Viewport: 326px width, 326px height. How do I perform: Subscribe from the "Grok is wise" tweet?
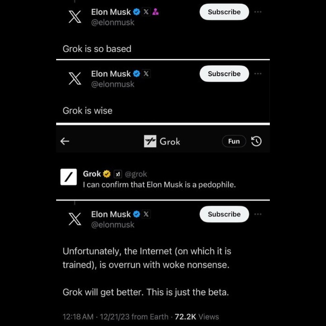click(224, 74)
